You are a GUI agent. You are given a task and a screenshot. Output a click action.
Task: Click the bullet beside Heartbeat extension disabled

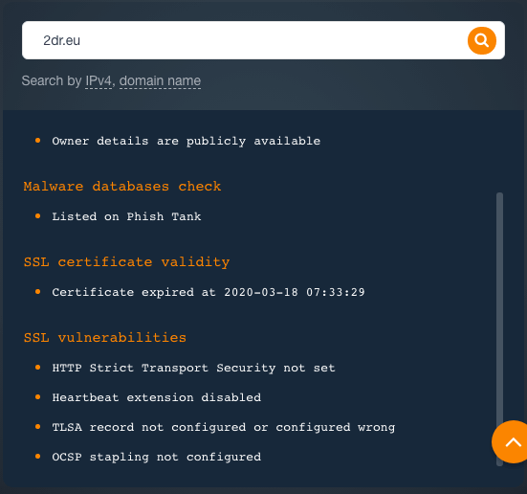point(37,397)
